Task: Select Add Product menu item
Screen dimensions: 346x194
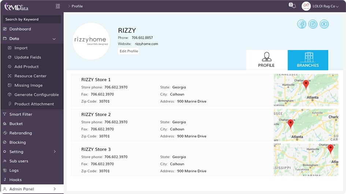Action: click(26, 66)
